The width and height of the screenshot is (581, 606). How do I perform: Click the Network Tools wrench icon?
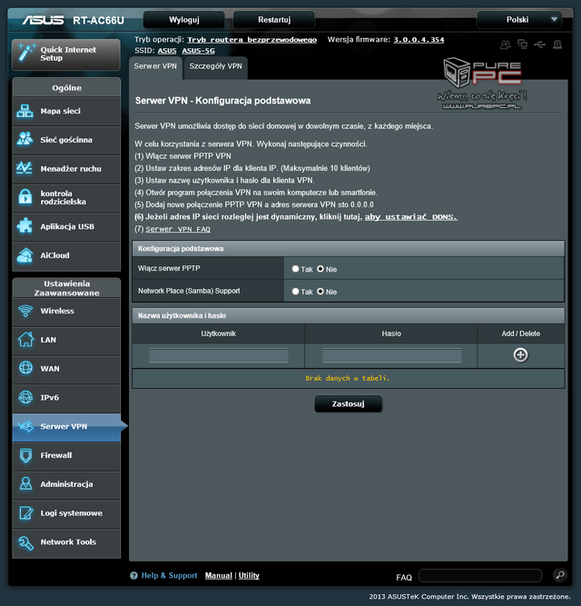[x=25, y=542]
